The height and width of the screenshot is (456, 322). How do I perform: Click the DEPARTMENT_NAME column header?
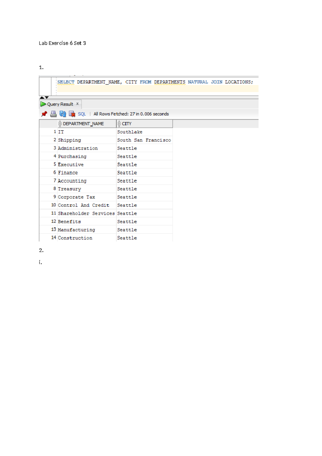click(x=87, y=124)
